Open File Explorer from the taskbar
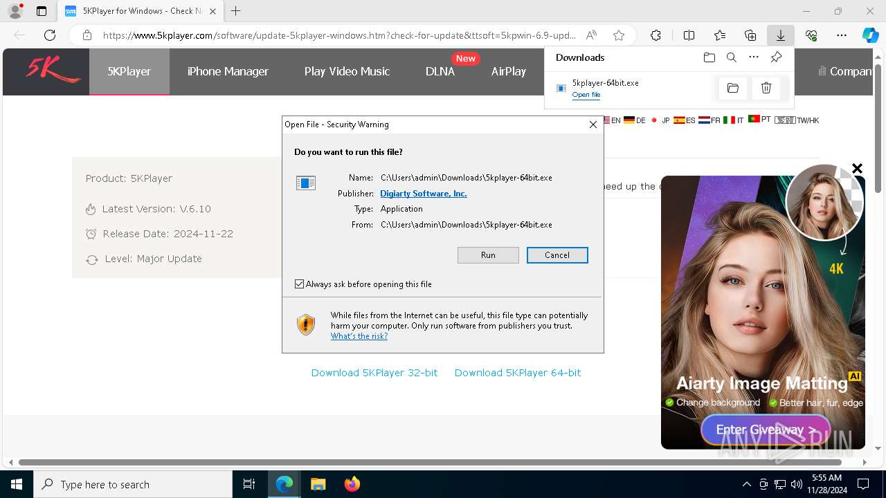886x498 pixels. tap(318, 484)
